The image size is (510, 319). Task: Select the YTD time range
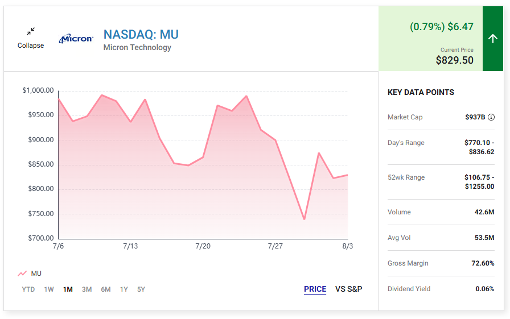pyautogui.click(x=28, y=289)
